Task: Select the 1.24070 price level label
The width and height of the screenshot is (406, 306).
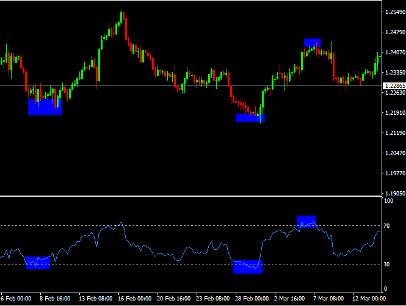Action: pyautogui.click(x=395, y=53)
